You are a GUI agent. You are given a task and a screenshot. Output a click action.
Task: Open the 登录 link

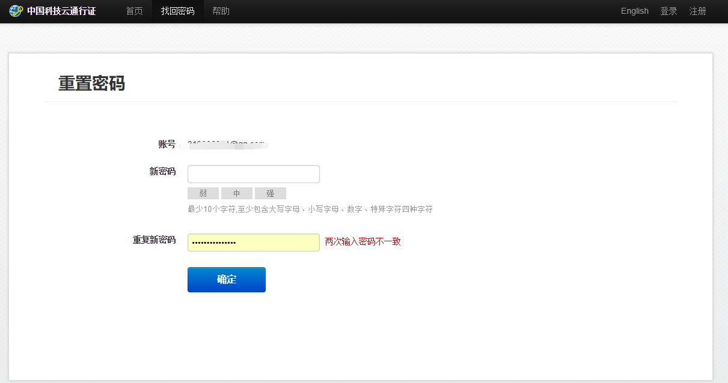(x=668, y=11)
